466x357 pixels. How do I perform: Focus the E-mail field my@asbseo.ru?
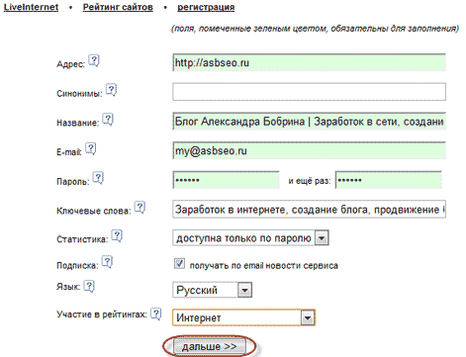[x=309, y=150]
